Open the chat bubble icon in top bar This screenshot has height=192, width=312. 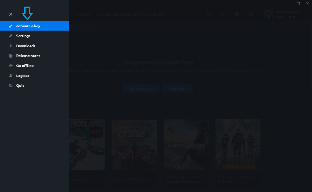pyautogui.click(x=237, y=14)
